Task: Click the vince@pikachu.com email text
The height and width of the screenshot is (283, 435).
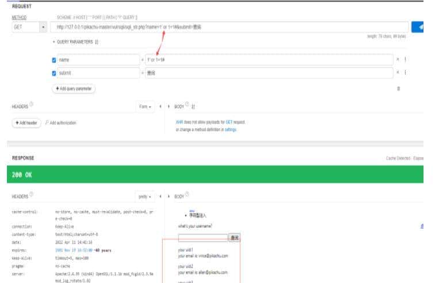Action: 213,256
